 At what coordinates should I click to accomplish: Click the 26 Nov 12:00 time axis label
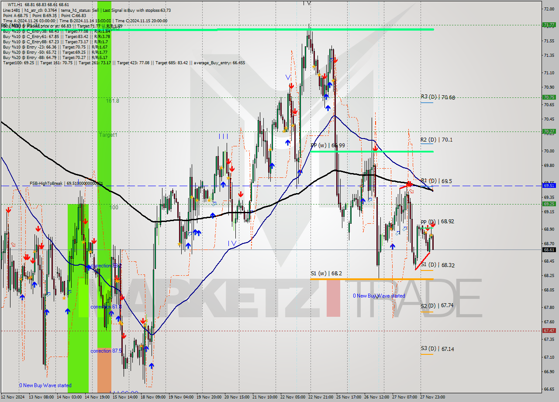click(376, 397)
